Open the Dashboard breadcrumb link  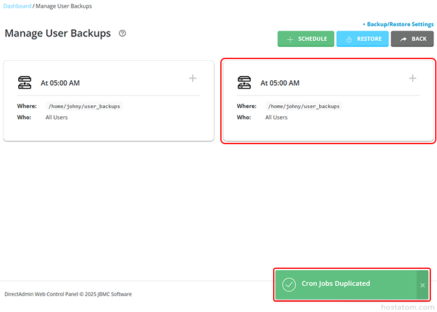tap(18, 6)
